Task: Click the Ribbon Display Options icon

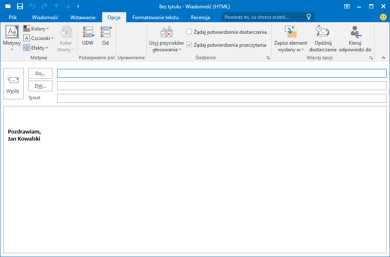Action: (x=347, y=7)
